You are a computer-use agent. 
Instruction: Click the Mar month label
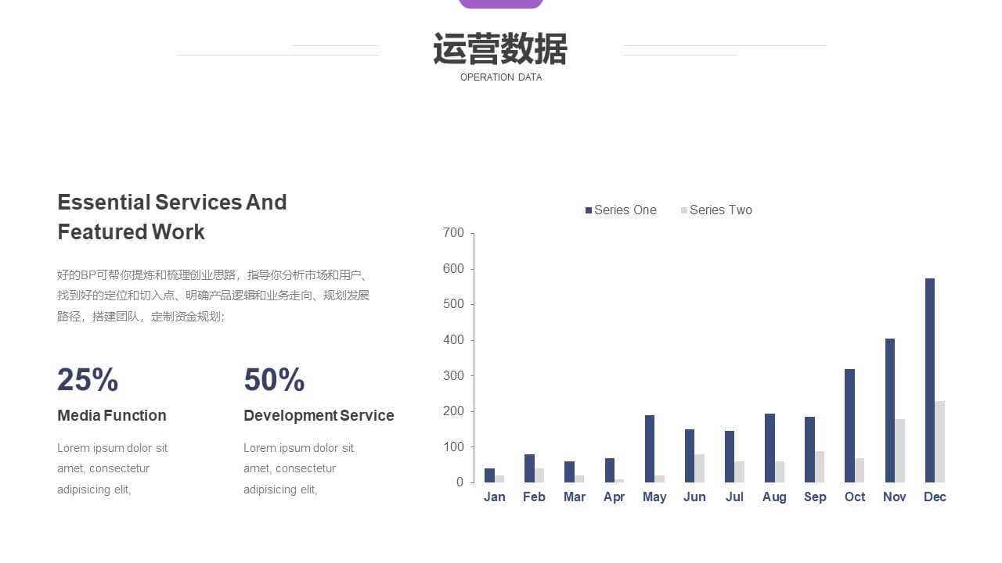click(x=575, y=497)
